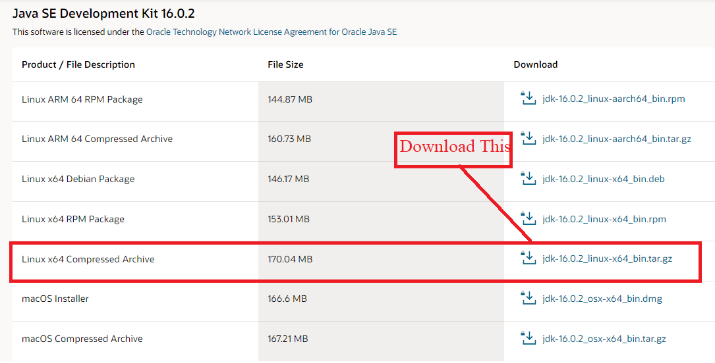The image size is (715, 363).
Task: Select macOS Installer row label
Action: pos(55,299)
